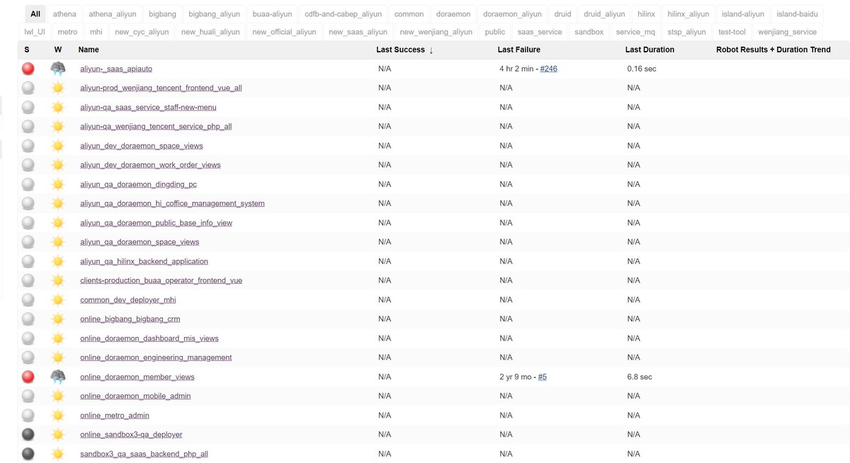The width and height of the screenshot is (850, 463).
Task: Switch to the athena tab
Action: (x=64, y=14)
